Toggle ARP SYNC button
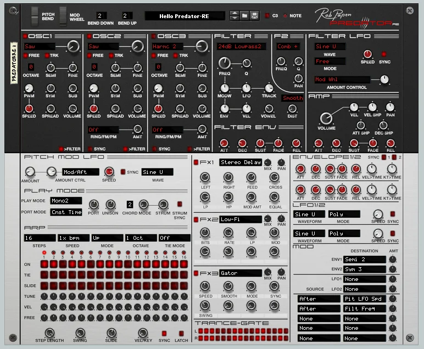This screenshot has width=424, height=349. coord(164,333)
